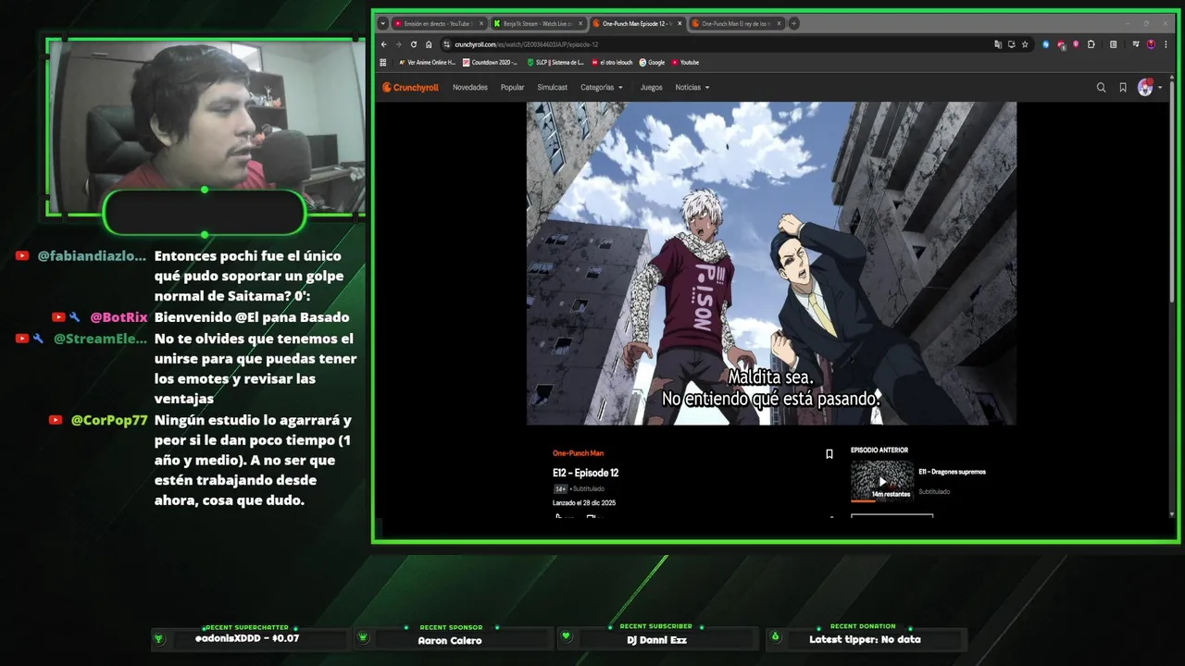Open the red extension with badge

[x=1061, y=44]
